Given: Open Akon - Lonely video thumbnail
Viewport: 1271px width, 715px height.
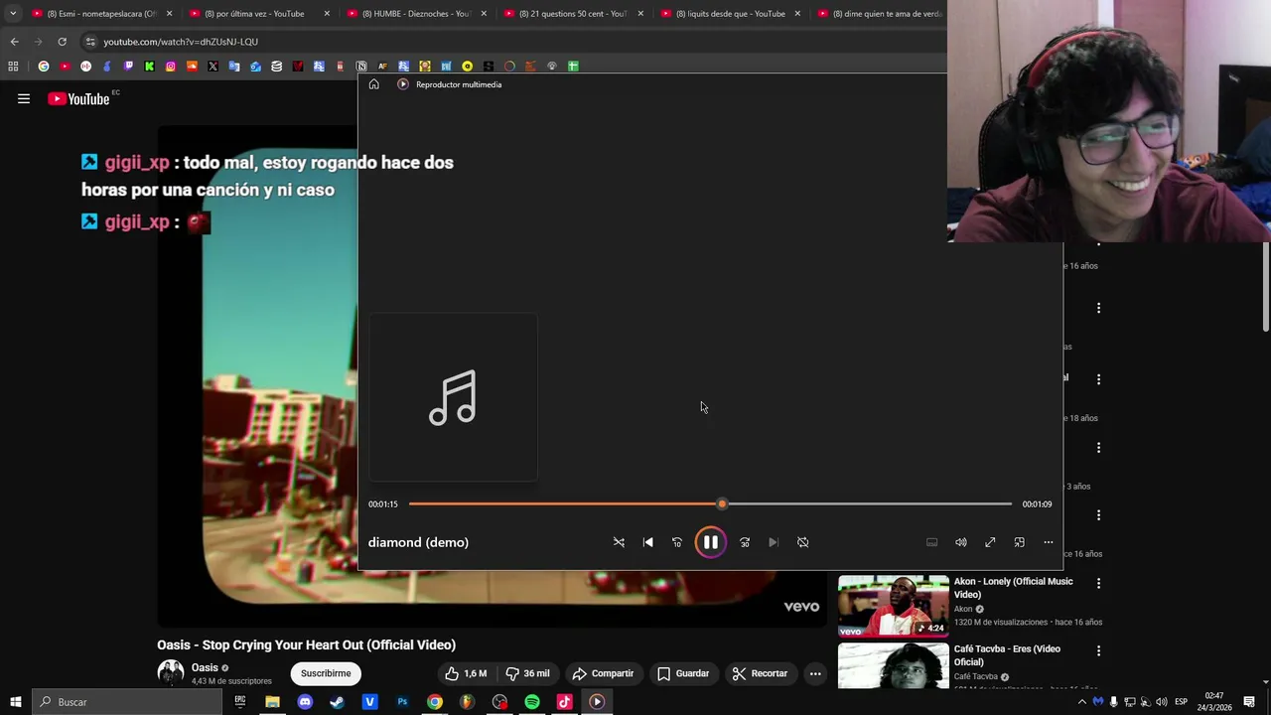Looking at the screenshot, I should pos(894,606).
